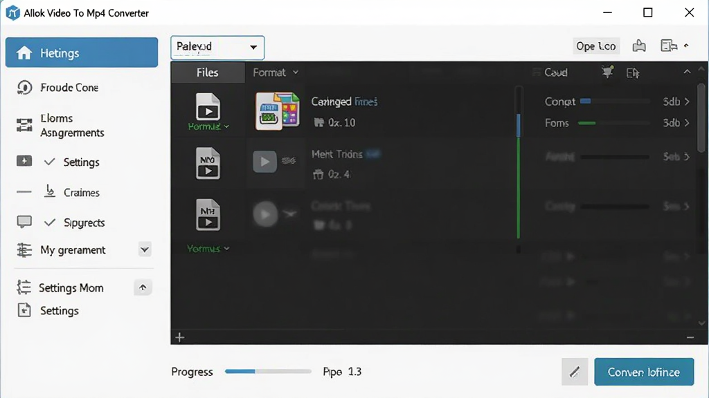709x398 pixels.
Task: Click the home icon in Hetings
Action: point(24,53)
